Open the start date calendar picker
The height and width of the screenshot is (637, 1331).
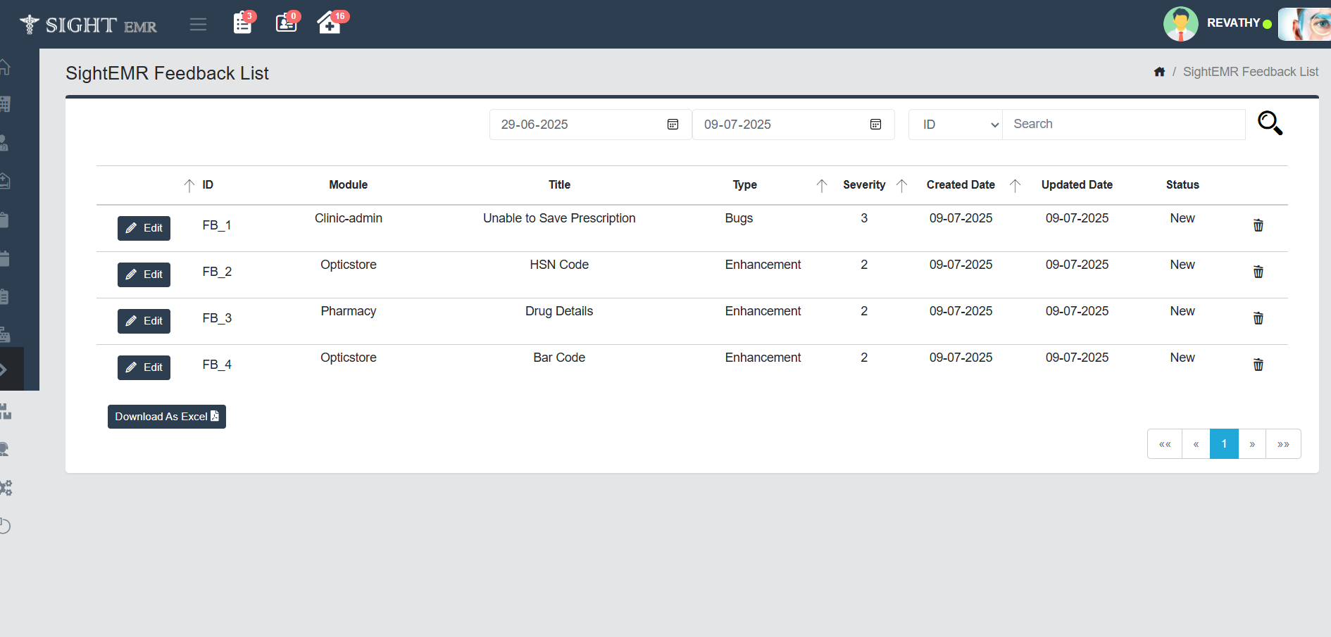coord(673,125)
